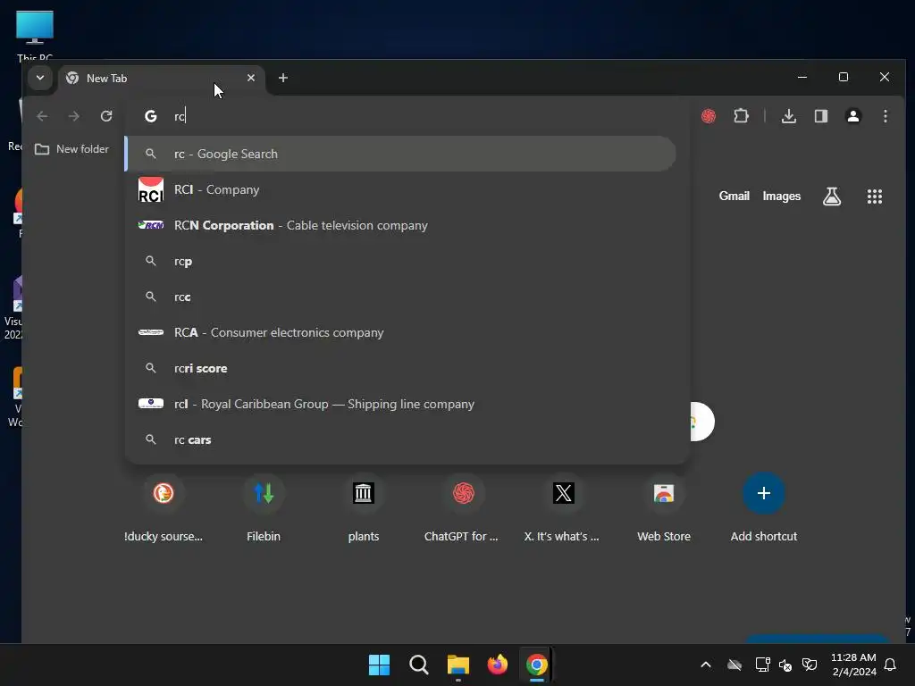Open the tab search dropdown arrow
The width and height of the screenshot is (915, 686).
click(39, 78)
